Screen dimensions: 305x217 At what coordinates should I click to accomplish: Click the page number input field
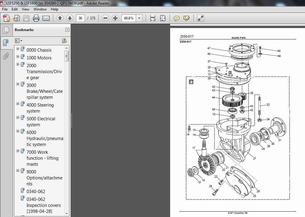click(80, 18)
